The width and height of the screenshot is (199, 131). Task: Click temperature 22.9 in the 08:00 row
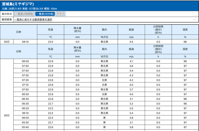[50, 61]
